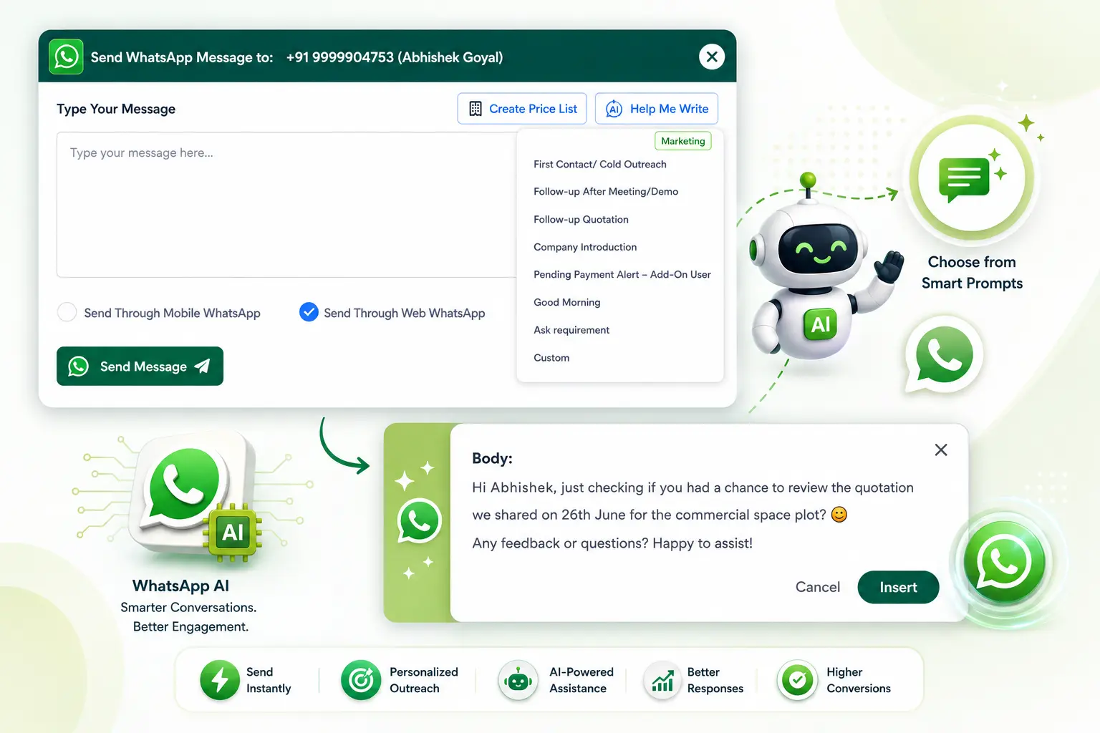Choose the Custom prompt
The image size is (1100, 733).
(551, 358)
